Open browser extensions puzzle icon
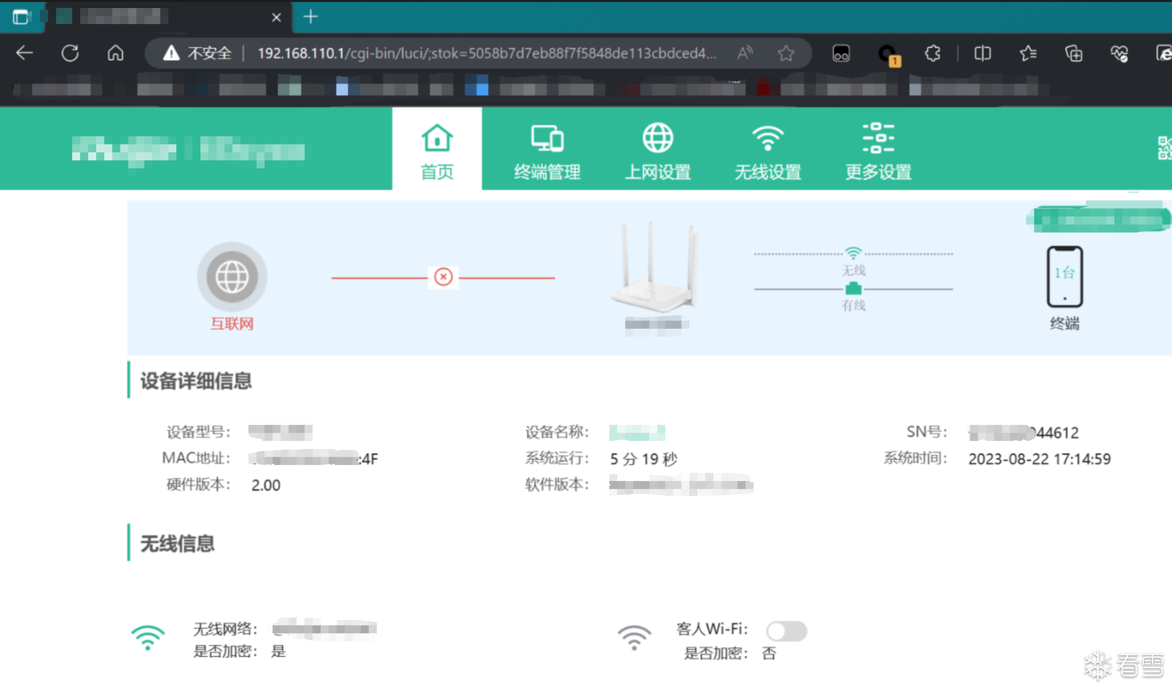Screen dimensions: 1172x690 click(933, 53)
